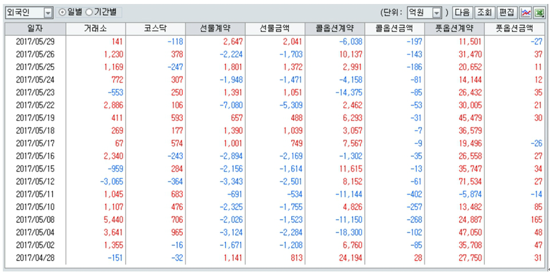This screenshot has height=272, width=550.
Task: Click the 콜옵션계약 column header
Action: (335, 27)
